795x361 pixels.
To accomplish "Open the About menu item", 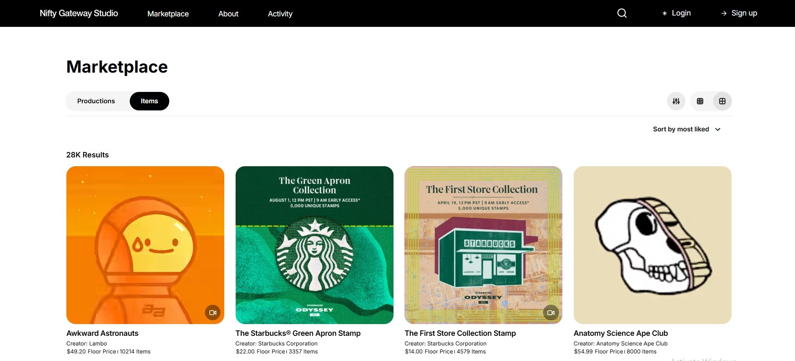I will pyautogui.click(x=228, y=14).
